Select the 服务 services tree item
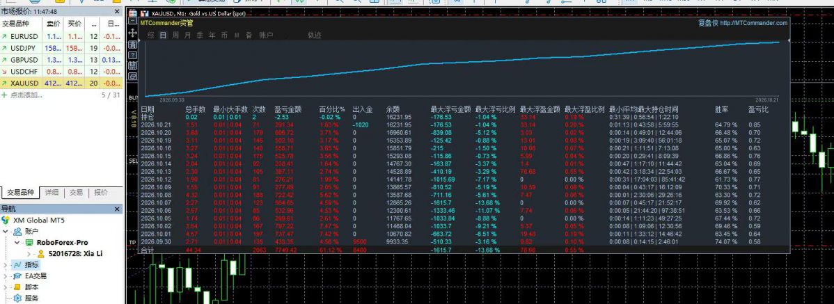This screenshot has width=834, height=304. point(32,298)
